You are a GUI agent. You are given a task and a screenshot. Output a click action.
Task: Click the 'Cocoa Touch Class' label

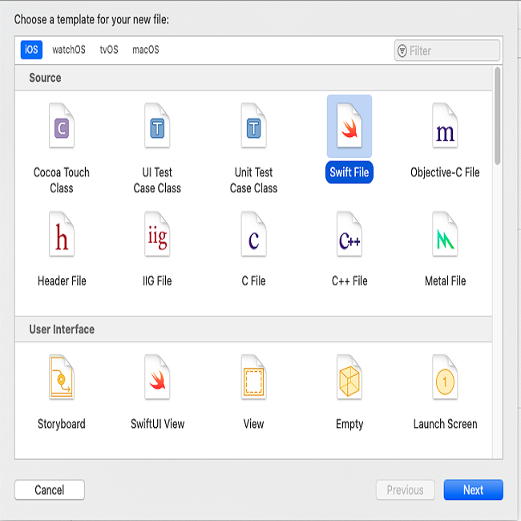pos(62,180)
